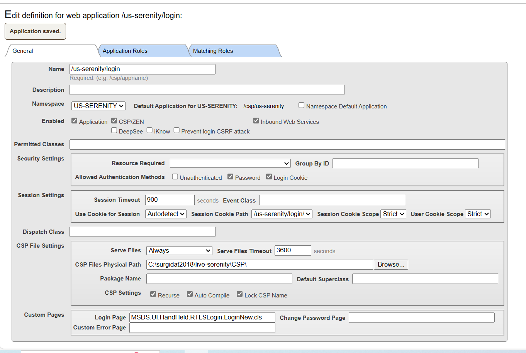This screenshot has height=353, width=526.
Task: Toggle the Lock CSP Name checkbox
Action: point(240,294)
